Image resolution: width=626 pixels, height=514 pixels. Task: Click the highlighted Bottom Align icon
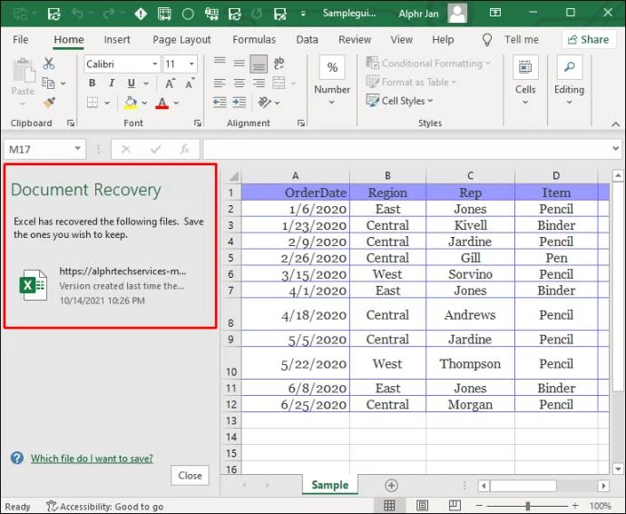(259, 64)
